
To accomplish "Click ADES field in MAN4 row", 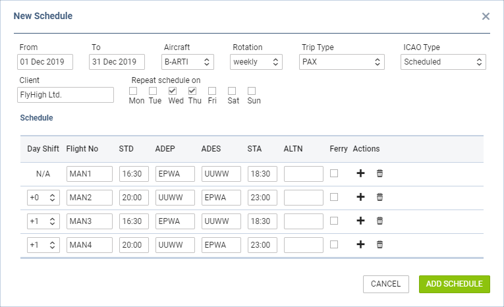I will pos(221,245).
